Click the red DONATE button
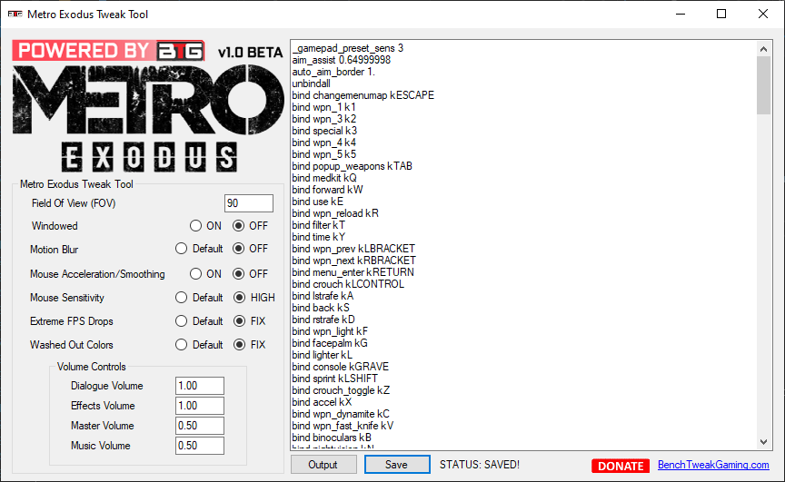Image resolution: width=785 pixels, height=482 pixels. 621,466
